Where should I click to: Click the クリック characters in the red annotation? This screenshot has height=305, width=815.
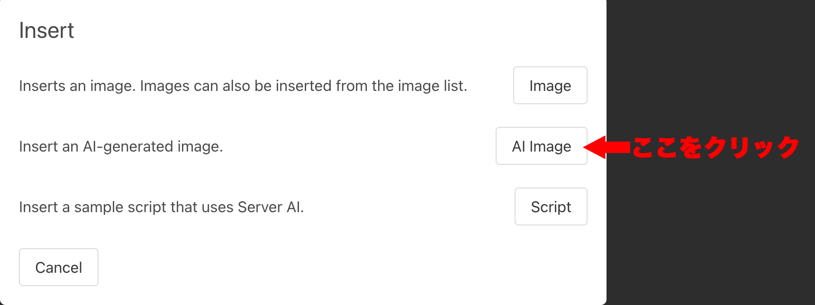pyautogui.click(x=752, y=147)
